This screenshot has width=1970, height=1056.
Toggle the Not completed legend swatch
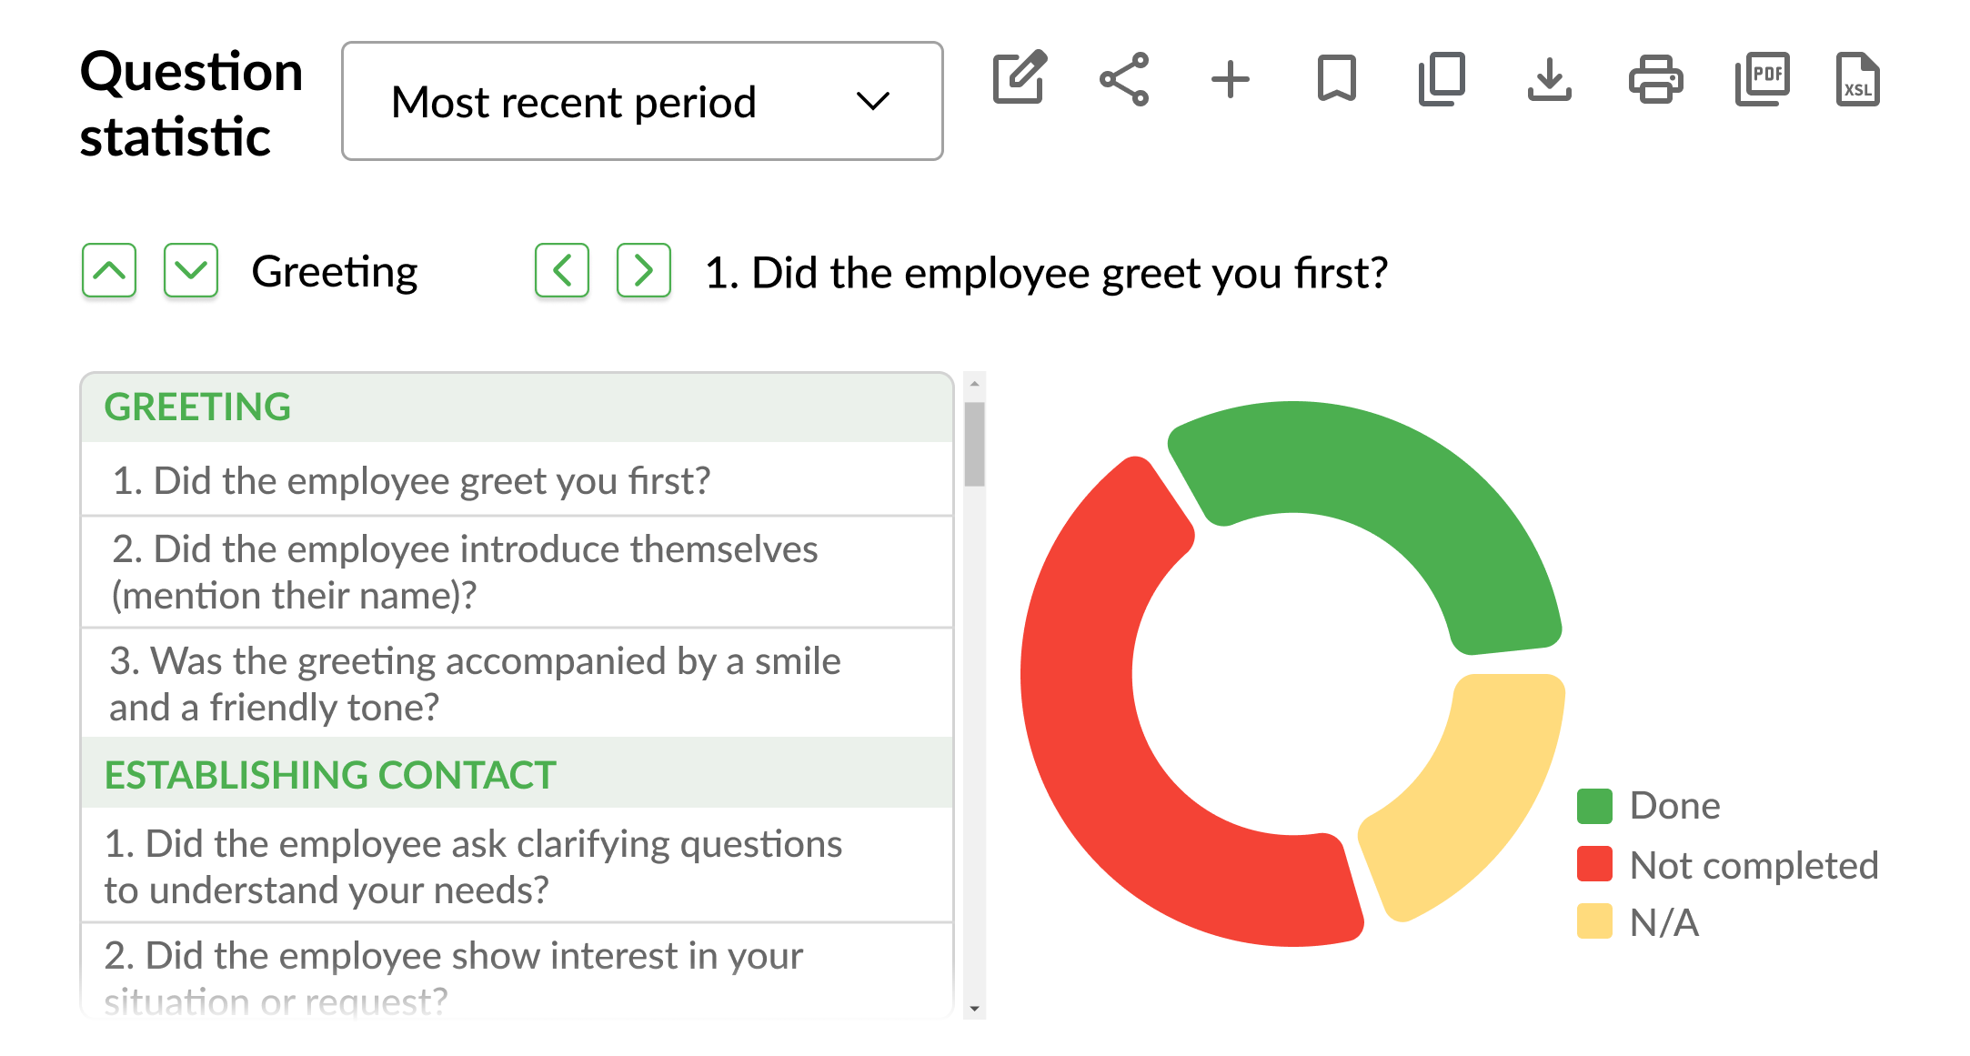pyautogui.click(x=1594, y=864)
